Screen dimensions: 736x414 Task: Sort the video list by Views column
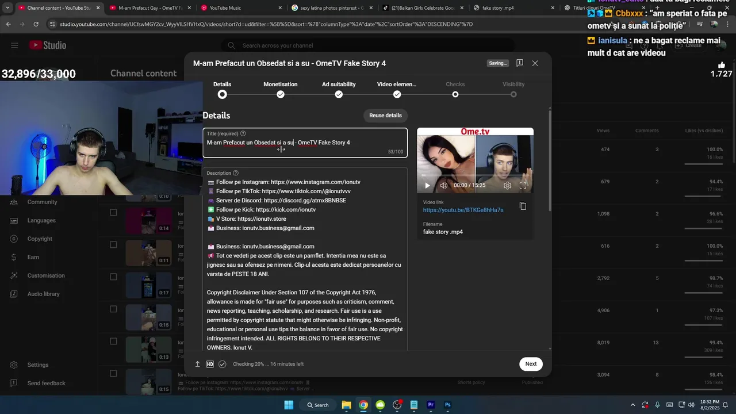pyautogui.click(x=603, y=131)
